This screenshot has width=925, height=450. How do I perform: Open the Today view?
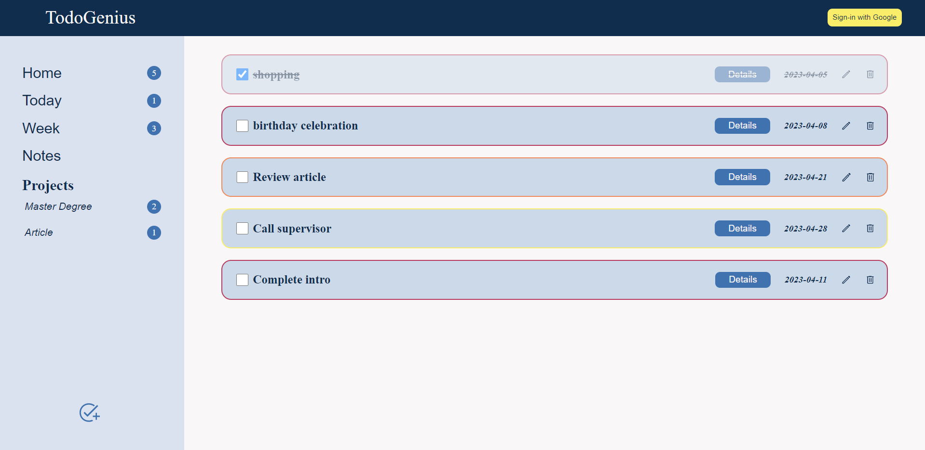coord(42,101)
